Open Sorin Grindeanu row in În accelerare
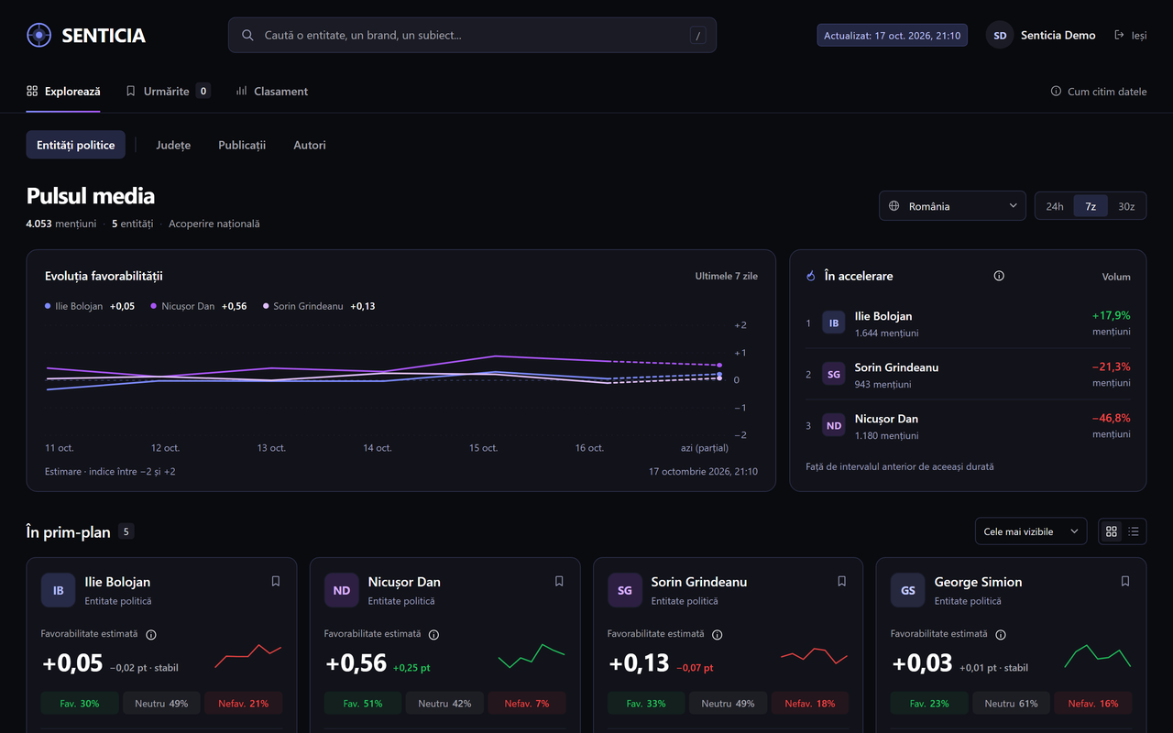This screenshot has width=1173, height=733. coord(968,375)
